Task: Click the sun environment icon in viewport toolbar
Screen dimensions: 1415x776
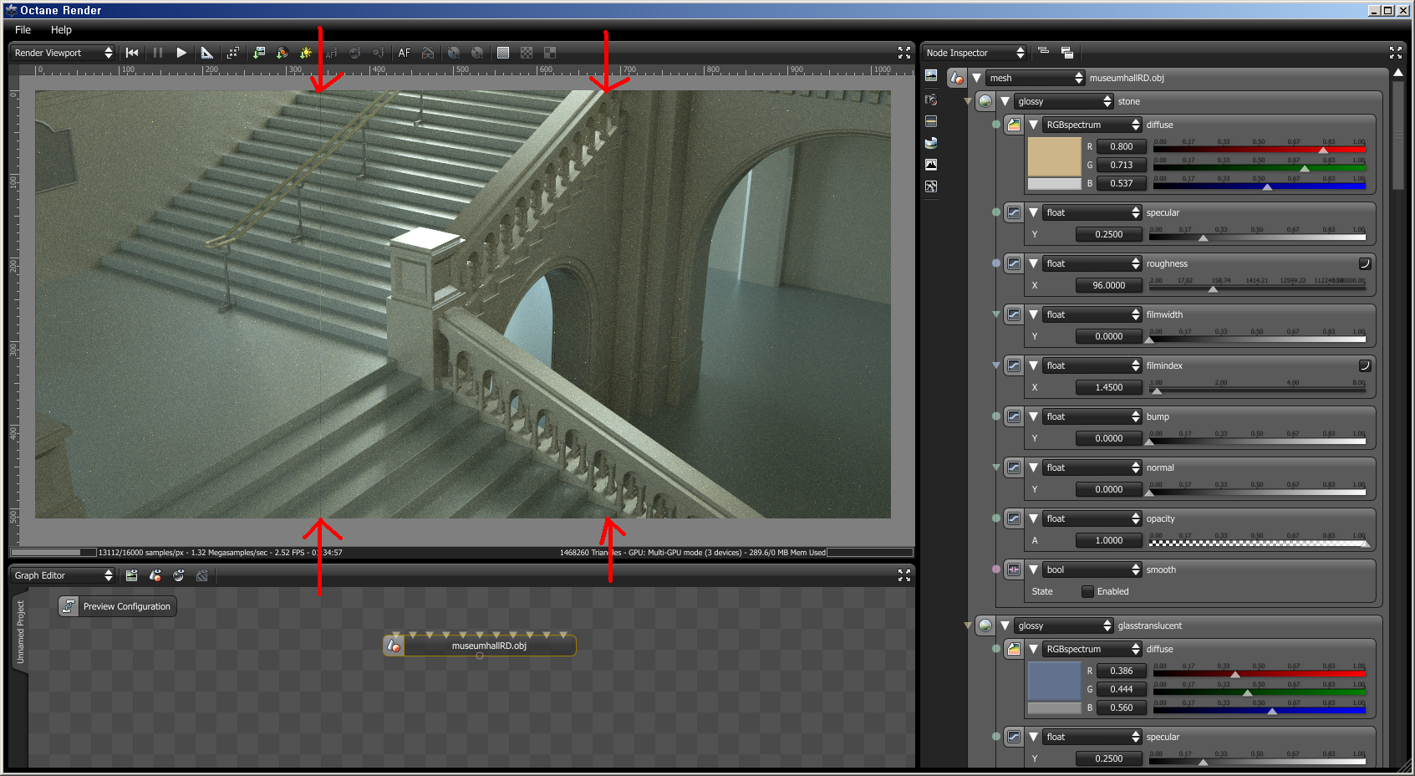Action: tap(306, 53)
